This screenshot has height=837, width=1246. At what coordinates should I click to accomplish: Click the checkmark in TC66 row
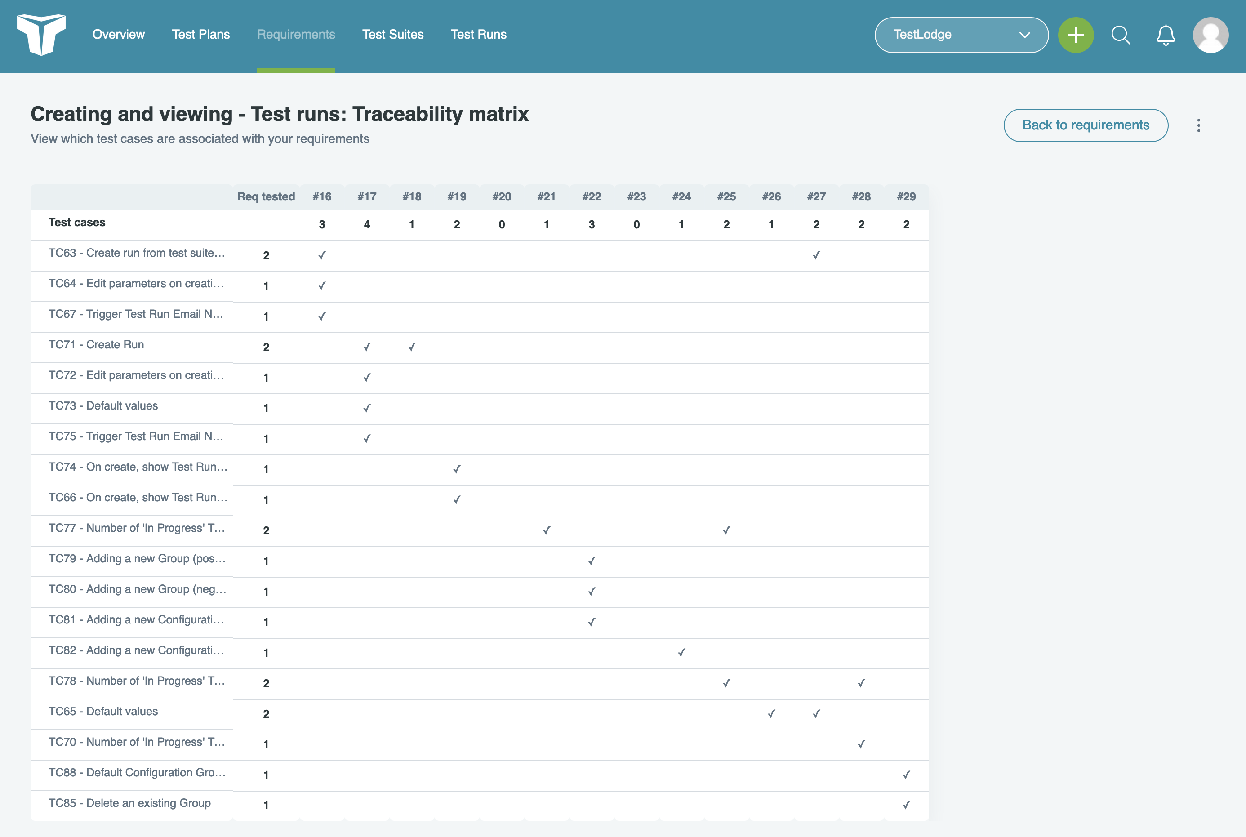(x=457, y=500)
